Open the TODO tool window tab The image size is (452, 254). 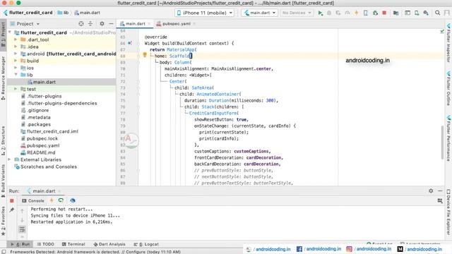tap(45, 244)
